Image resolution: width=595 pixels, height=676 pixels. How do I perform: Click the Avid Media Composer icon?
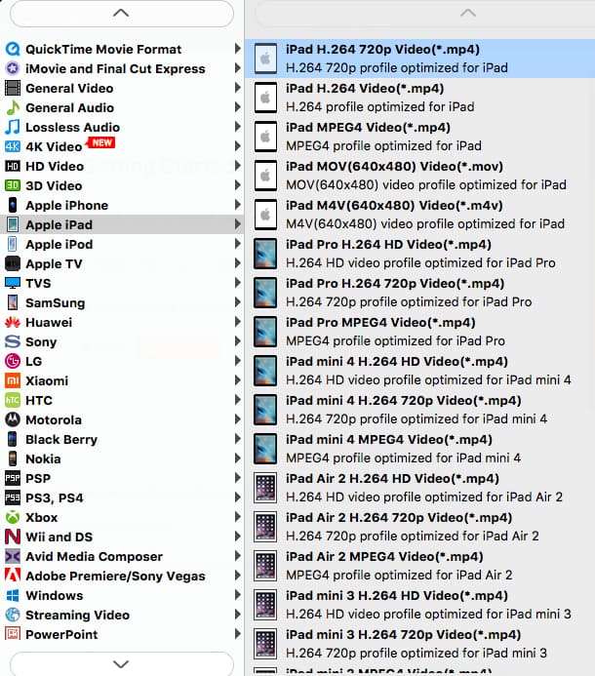point(13,556)
